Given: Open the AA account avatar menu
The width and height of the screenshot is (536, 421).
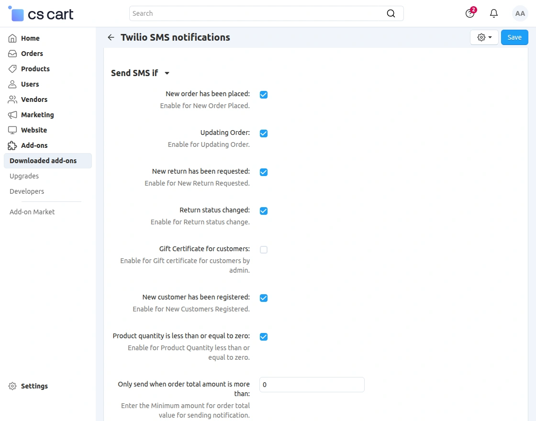Looking at the screenshot, I should 520,13.
